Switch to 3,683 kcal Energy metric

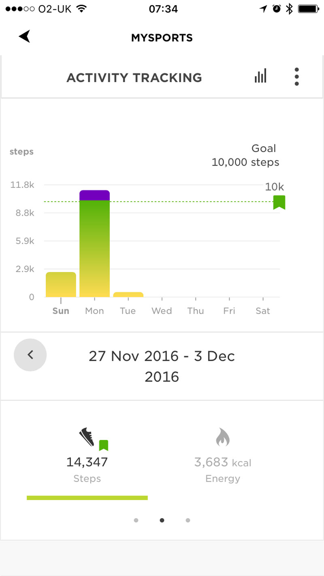pos(222,462)
